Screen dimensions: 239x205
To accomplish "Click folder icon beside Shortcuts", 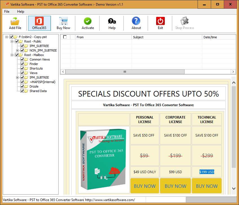I will 26,68.
